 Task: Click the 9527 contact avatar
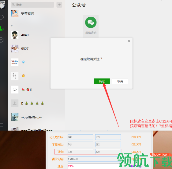(x=14, y=49)
